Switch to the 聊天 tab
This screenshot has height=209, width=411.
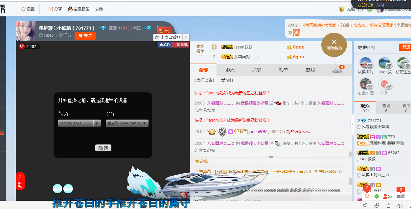[x=230, y=70]
